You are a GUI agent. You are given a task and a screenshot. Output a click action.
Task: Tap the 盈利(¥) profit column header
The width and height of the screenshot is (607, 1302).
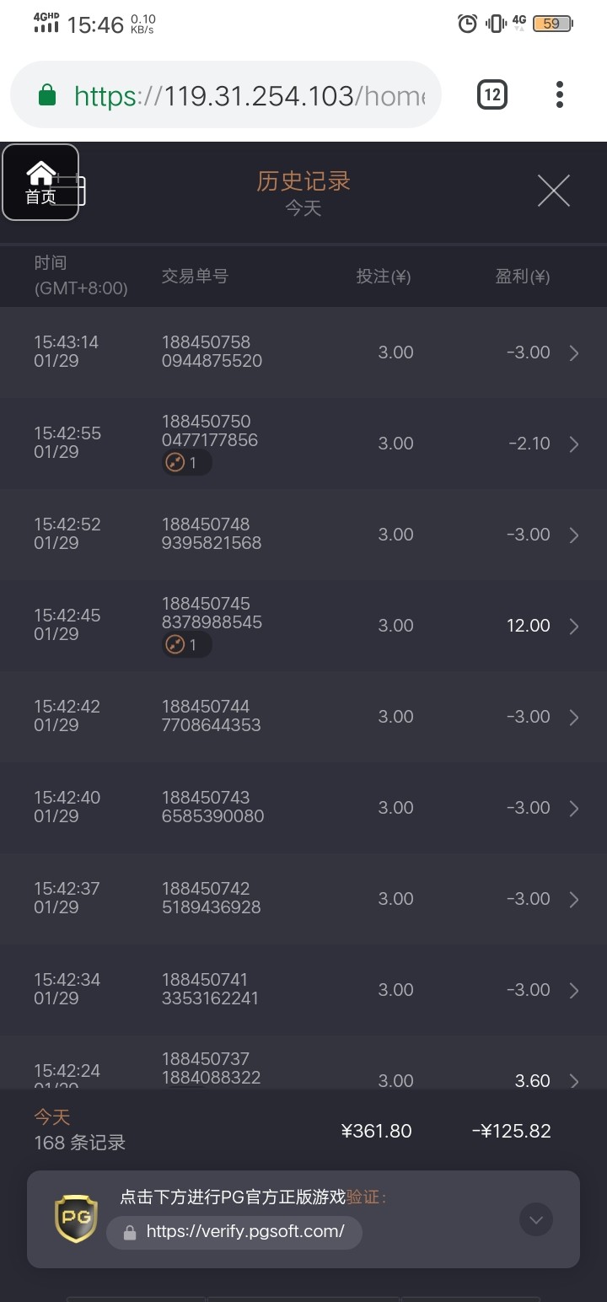coord(522,277)
